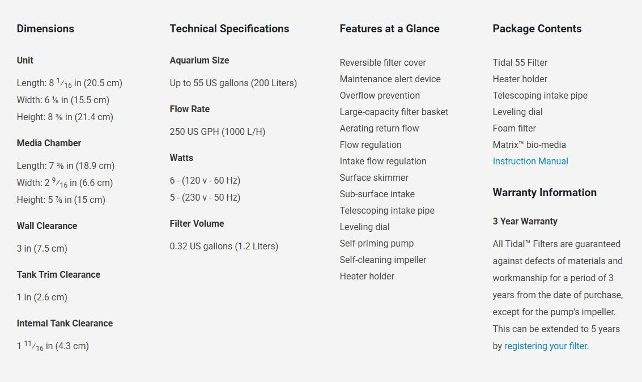Select the Reversible filter cover feature
Viewport: 642px width, 382px height.
[382, 62]
